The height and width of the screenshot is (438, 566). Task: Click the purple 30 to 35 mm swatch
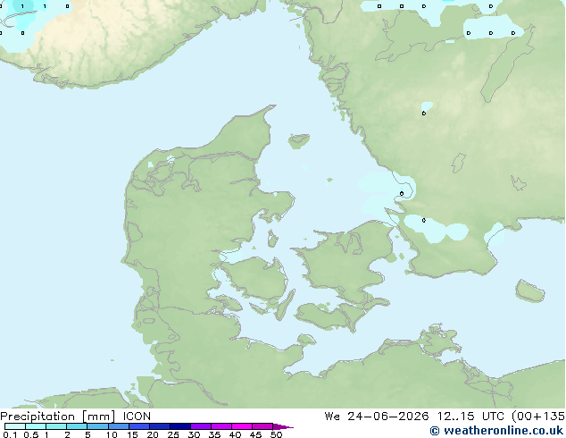pos(201,426)
